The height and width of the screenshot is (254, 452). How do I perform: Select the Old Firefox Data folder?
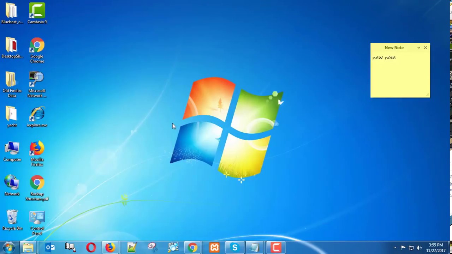[x=12, y=80]
